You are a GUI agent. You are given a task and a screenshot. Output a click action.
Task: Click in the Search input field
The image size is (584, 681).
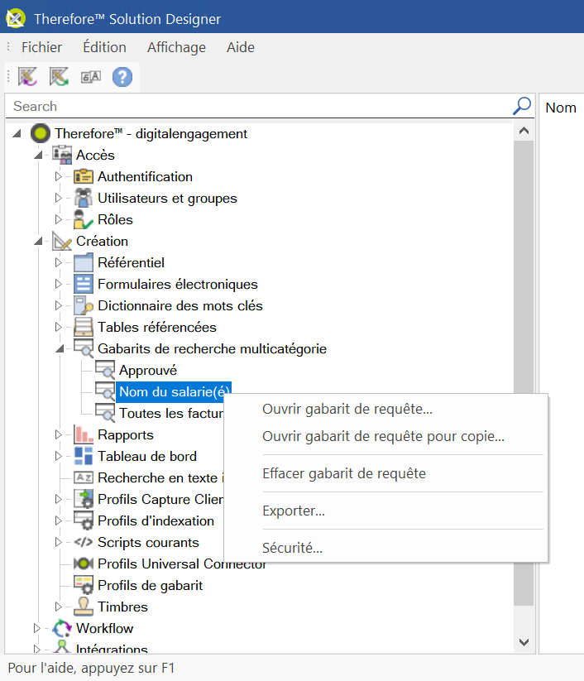259,106
